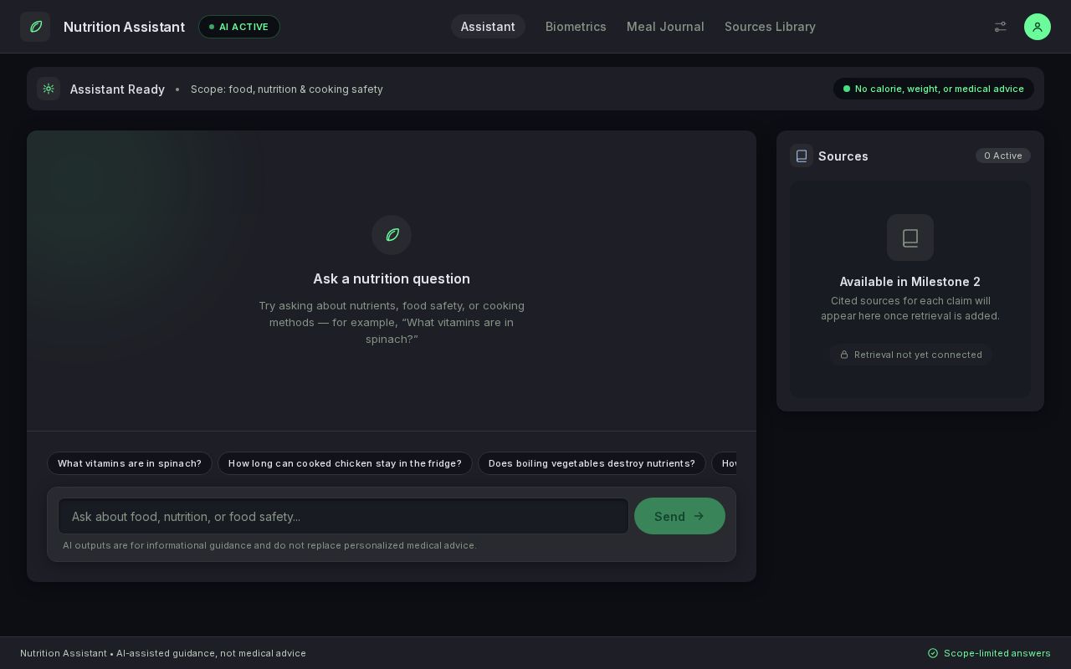The image size is (1071, 669).
Task: Click the 'No calorie, weight, or medical advice' badge
Action: [x=933, y=89]
